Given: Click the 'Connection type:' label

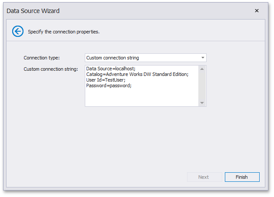Looking at the screenshot, I should tap(42, 58).
